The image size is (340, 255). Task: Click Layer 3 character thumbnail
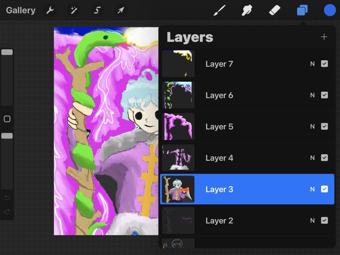point(178,189)
